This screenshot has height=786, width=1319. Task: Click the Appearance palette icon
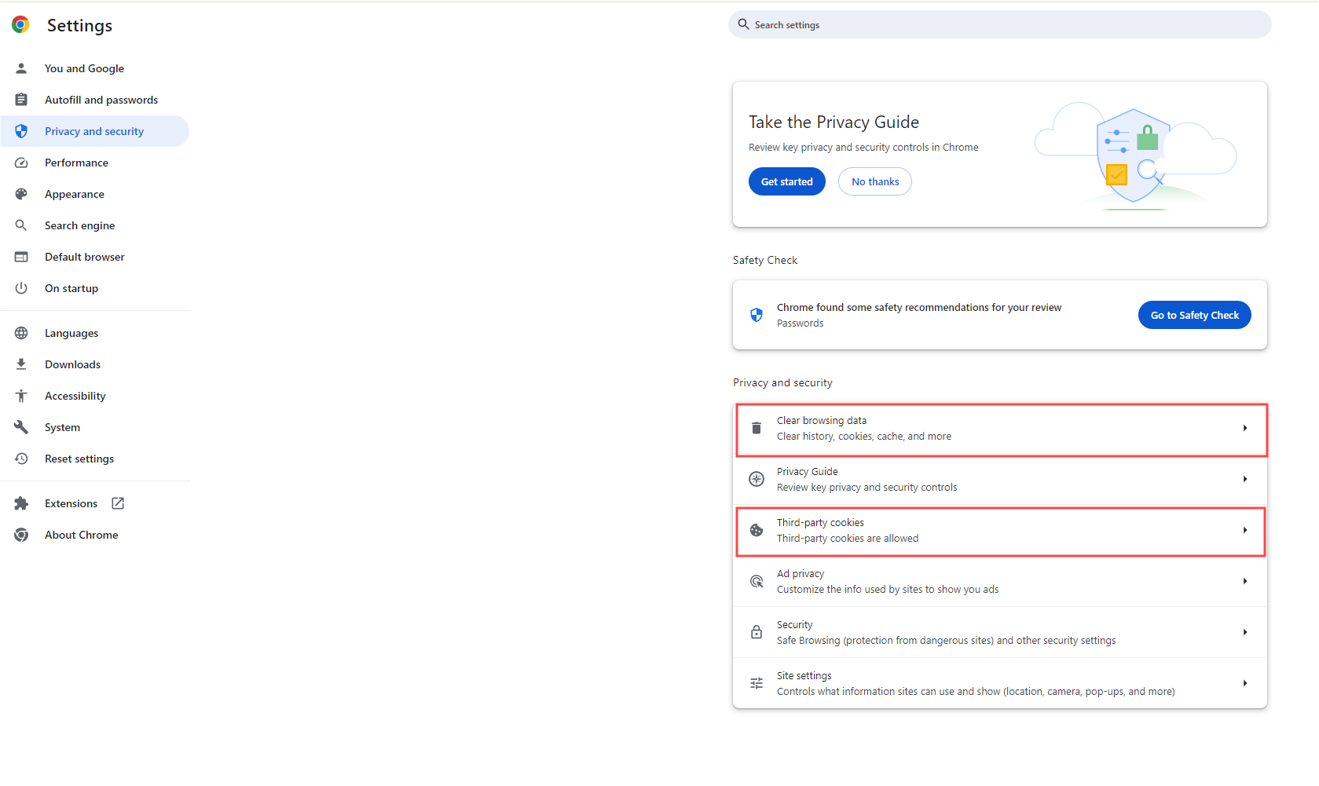21,194
